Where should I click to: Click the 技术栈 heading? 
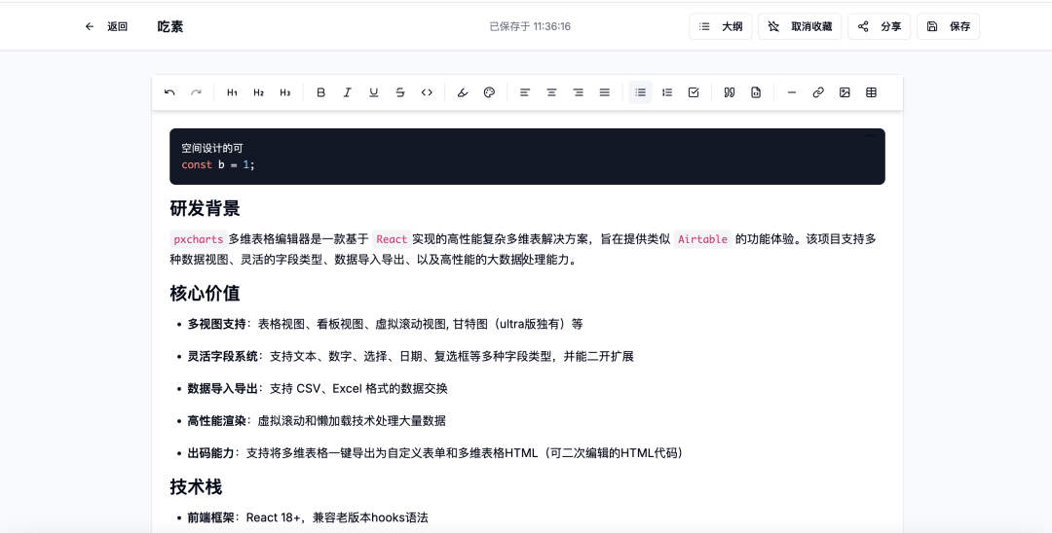pyautogui.click(x=196, y=486)
